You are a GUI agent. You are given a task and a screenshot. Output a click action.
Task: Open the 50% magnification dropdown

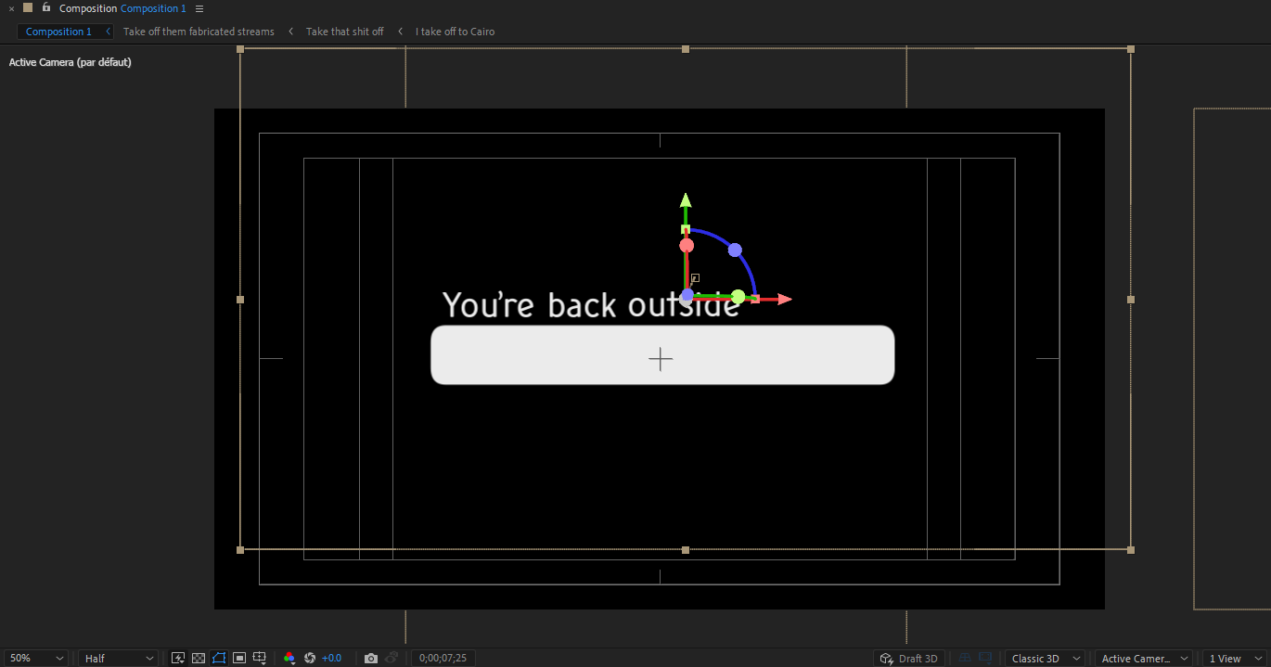(x=35, y=659)
